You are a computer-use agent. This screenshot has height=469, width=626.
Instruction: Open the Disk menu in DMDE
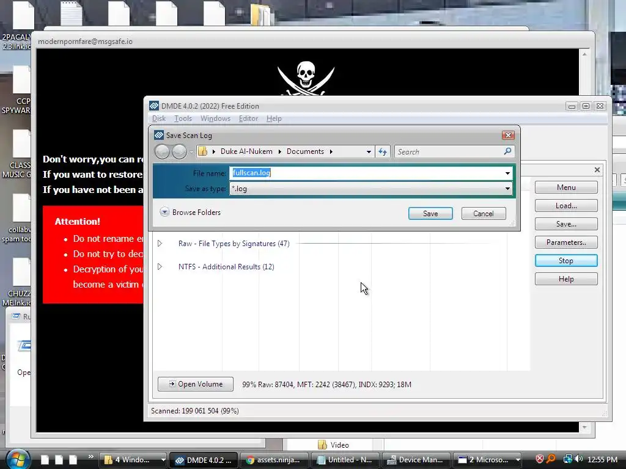tap(159, 118)
